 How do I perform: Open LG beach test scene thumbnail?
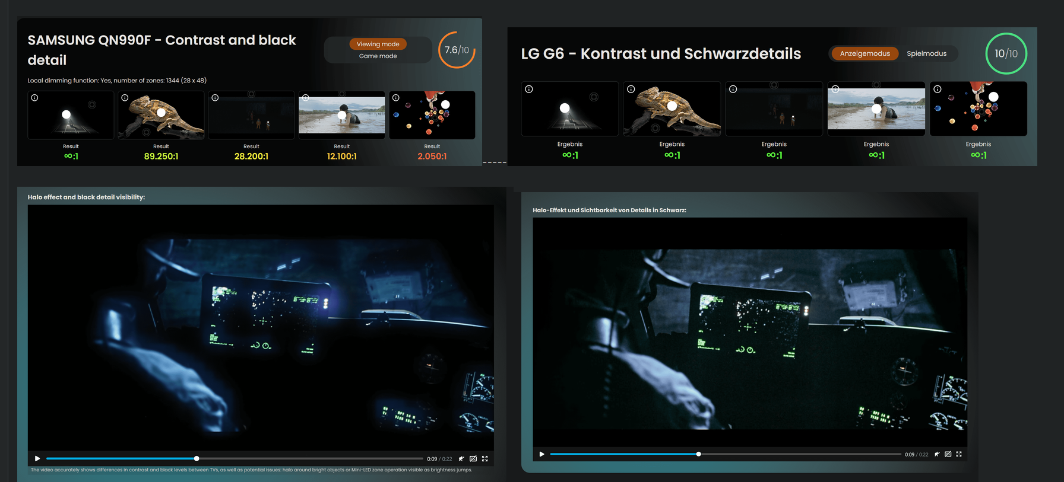tap(876, 108)
